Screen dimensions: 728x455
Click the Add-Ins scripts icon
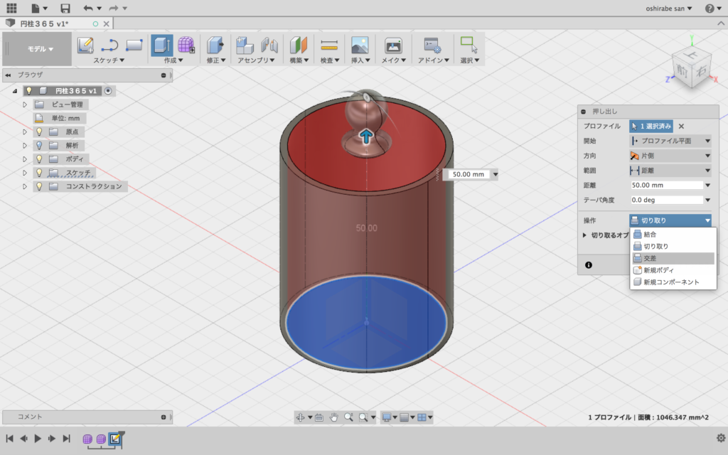pyautogui.click(x=433, y=45)
